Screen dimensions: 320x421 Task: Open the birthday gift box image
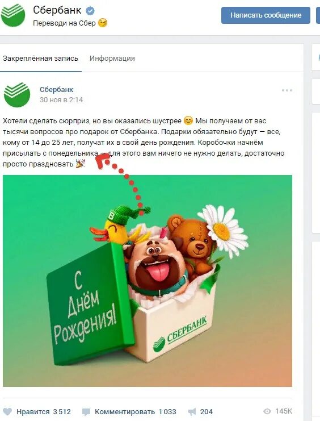click(x=148, y=281)
